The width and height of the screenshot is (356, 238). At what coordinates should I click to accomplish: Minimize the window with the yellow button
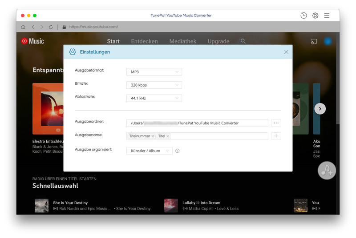(x=28, y=16)
